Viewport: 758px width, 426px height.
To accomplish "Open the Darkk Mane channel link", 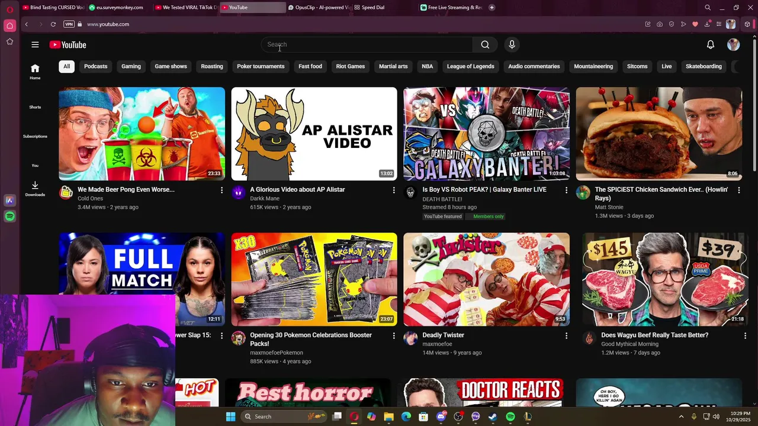I will (265, 199).
